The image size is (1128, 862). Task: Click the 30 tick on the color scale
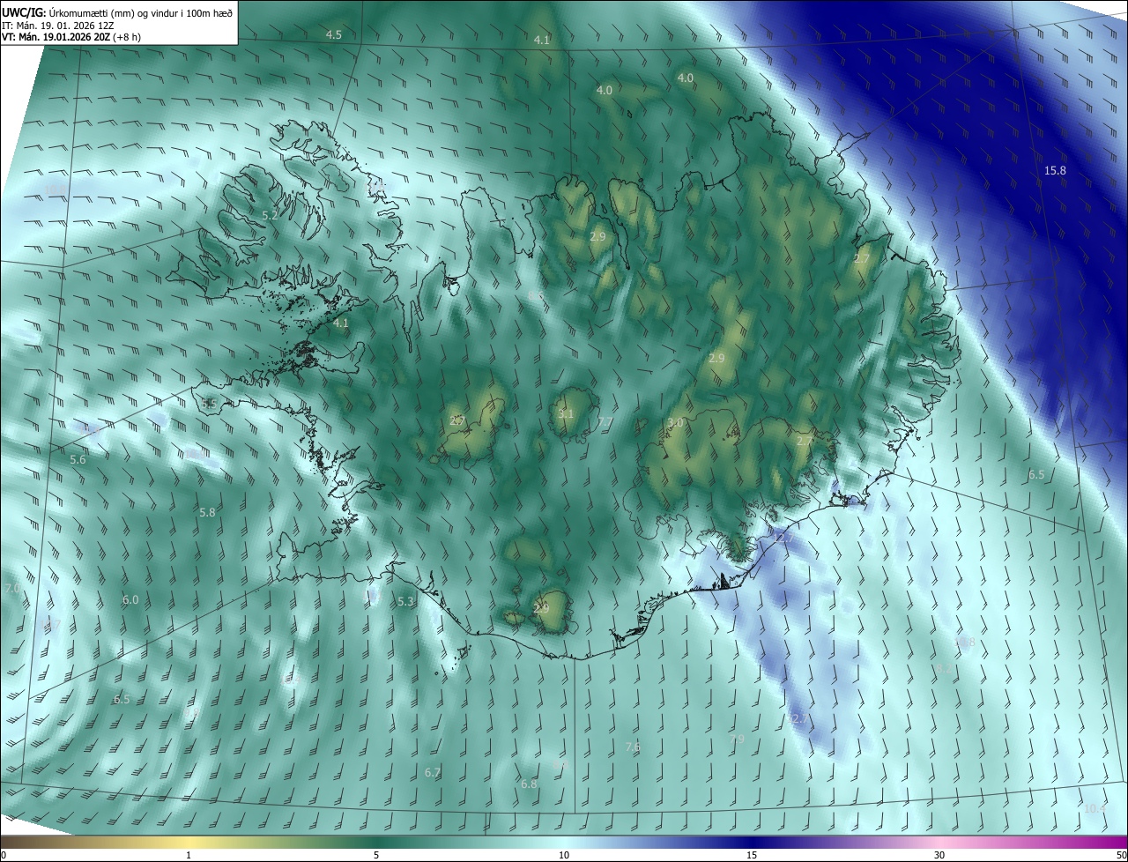coord(939,855)
